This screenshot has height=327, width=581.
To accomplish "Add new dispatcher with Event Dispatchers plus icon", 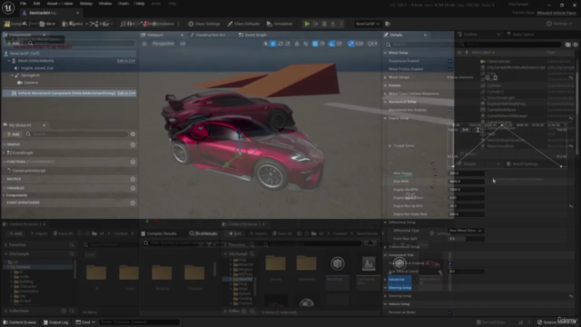I will 133,203.
